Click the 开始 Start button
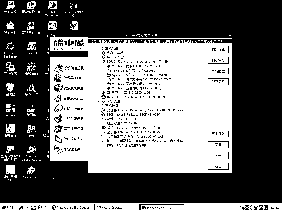This screenshot has height=211, width=282. (7, 207)
